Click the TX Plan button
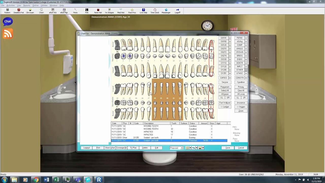 [x=133, y=148]
